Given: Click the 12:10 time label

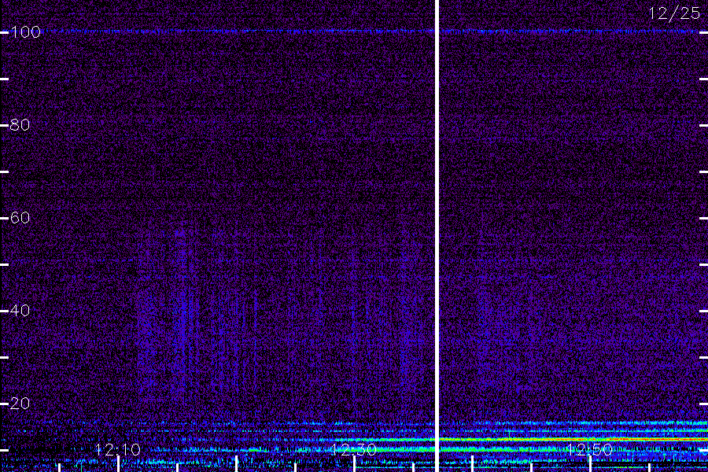Looking at the screenshot, I should (x=117, y=449).
